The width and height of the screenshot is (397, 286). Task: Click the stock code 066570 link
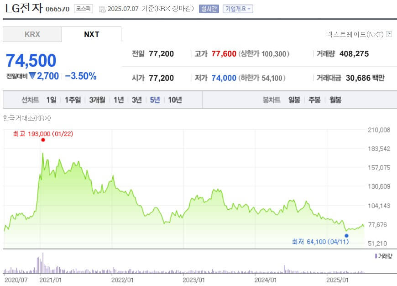tap(57, 9)
